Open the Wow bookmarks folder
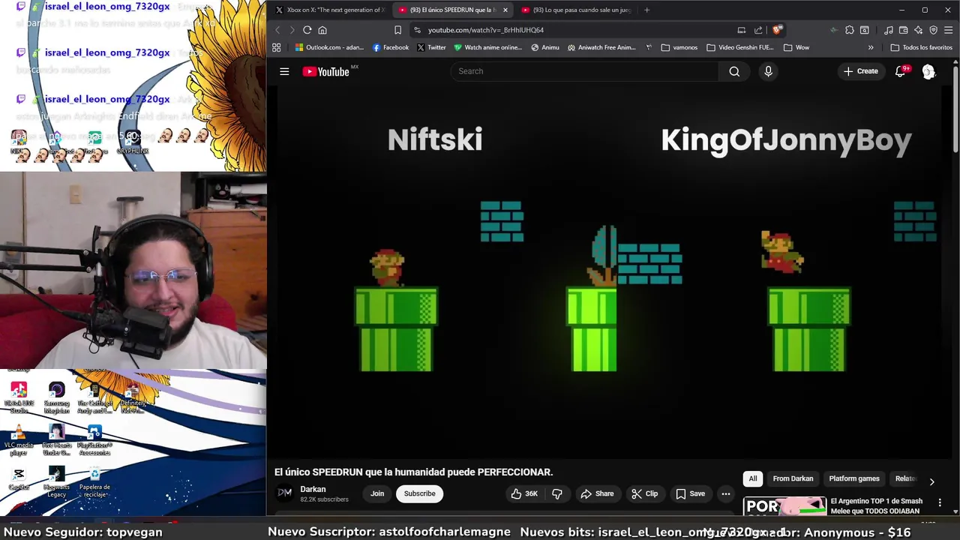This screenshot has height=540, width=960. coord(796,47)
